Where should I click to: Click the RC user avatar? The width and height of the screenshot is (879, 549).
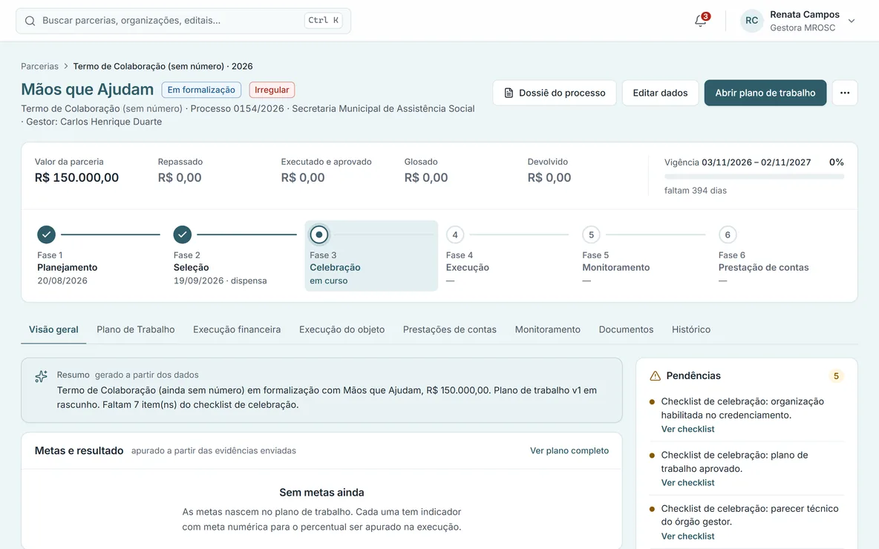pos(751,21)
